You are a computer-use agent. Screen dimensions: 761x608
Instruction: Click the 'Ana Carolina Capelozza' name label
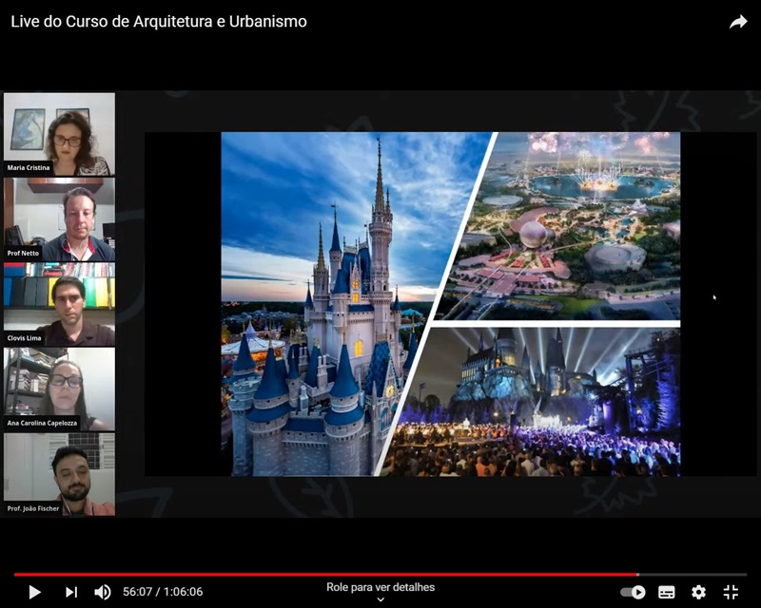click(x=42, y=423)
